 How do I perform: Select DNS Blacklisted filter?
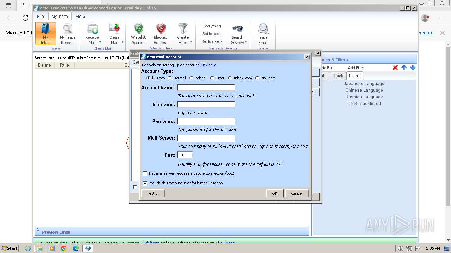tap(364, 104)
